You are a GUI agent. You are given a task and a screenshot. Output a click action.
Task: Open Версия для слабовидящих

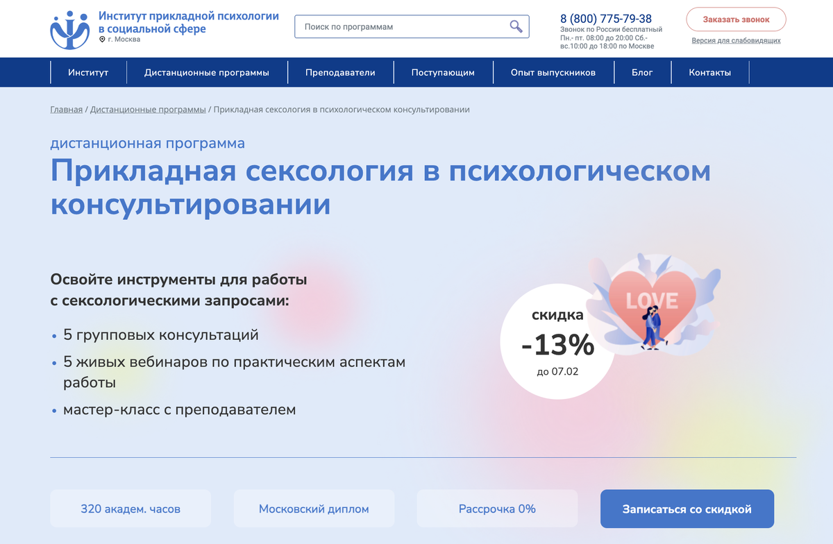(735, 42)
